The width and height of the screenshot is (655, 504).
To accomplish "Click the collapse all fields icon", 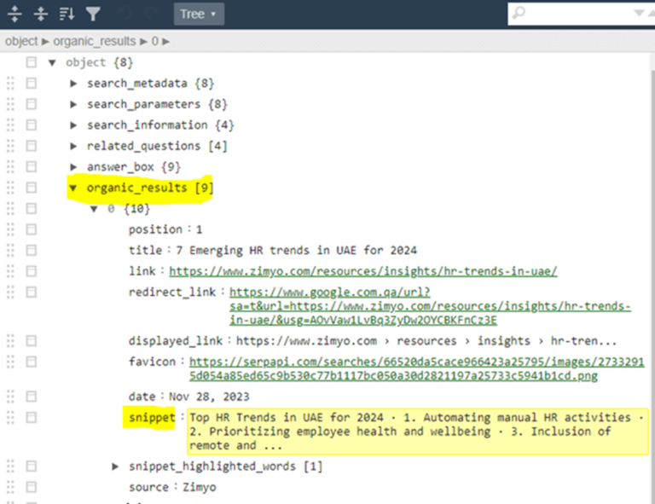I will 40,14.
